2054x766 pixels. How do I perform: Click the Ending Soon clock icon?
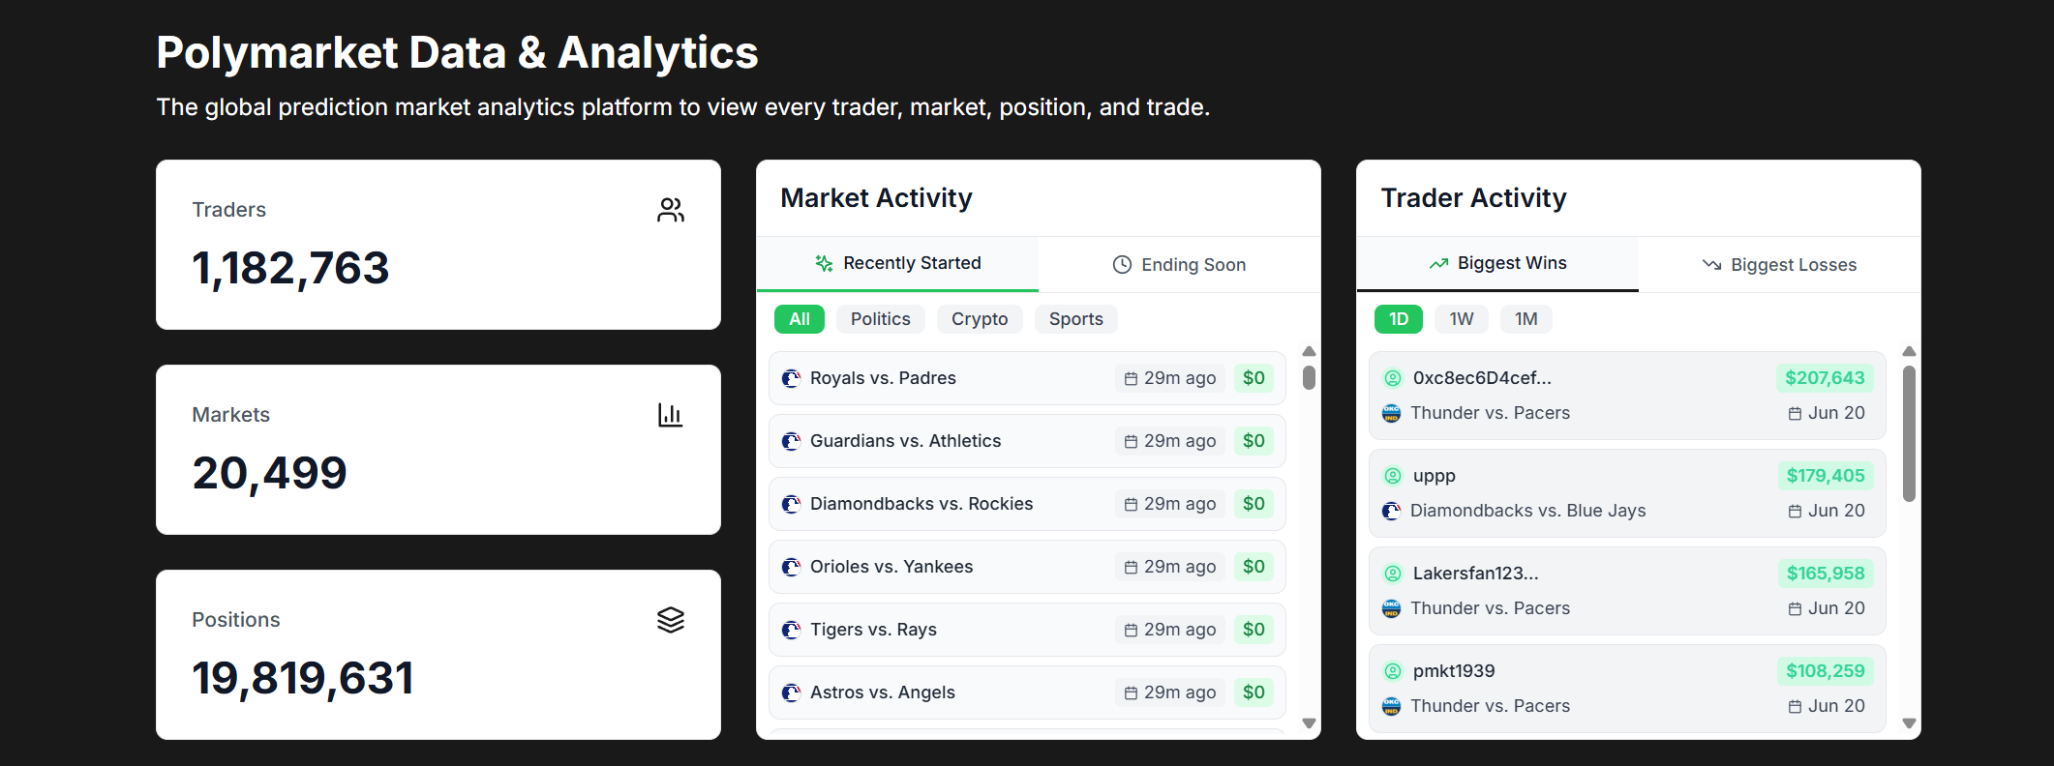click(x=1122, y=265)
